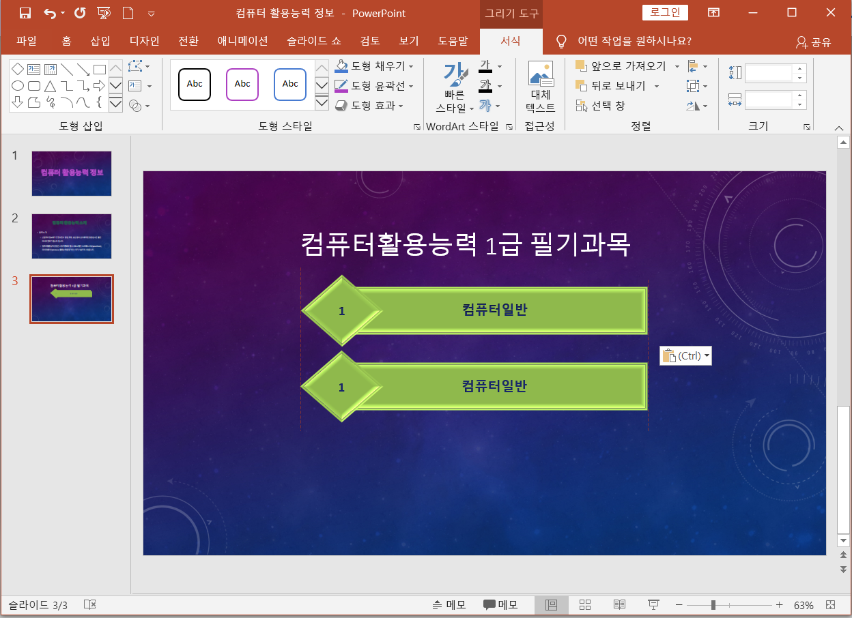Select the triangle shape
Screen dimensions: 852x618
(51, 86)
